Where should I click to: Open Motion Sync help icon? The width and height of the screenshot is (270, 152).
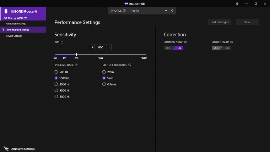[x=185, y=42]
